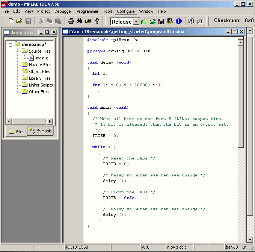Click the Make build icon
This screenshot has height=252, width=255.
tap(191, 21)
